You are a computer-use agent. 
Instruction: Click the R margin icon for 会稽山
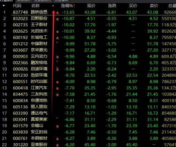pos(57,126)
